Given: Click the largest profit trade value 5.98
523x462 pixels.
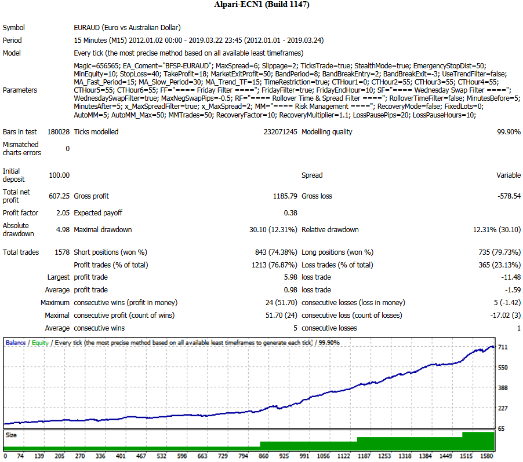Looking at the screenshot, I should pyautogui.click(x=290, y=277).
